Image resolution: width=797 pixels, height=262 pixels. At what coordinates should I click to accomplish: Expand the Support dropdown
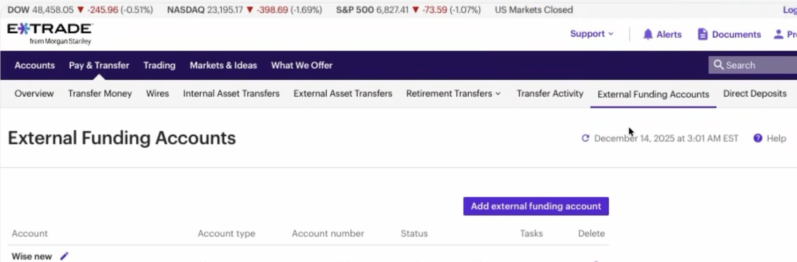(592, 34)
